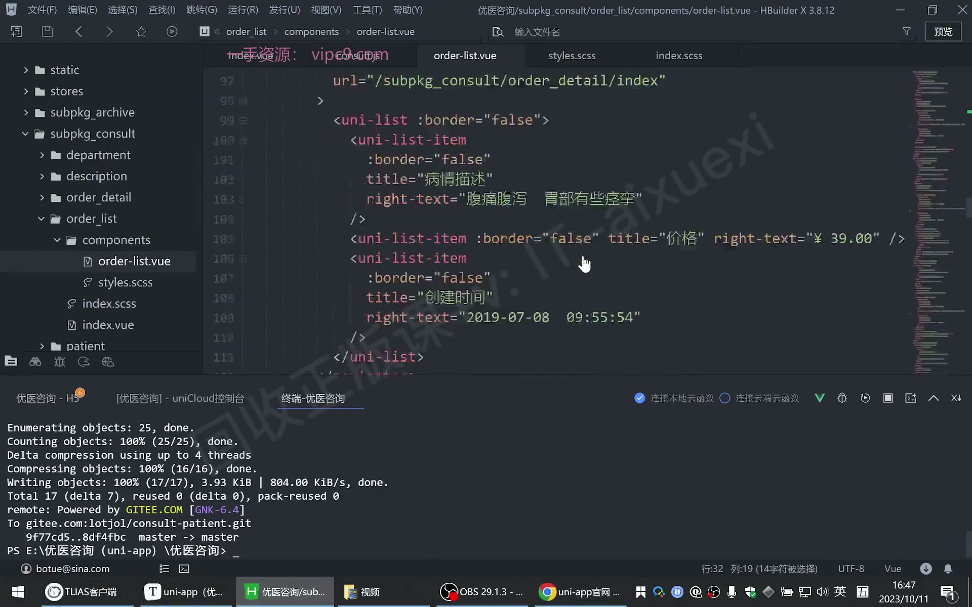Expand the static folder

click(x=26, y=70)
